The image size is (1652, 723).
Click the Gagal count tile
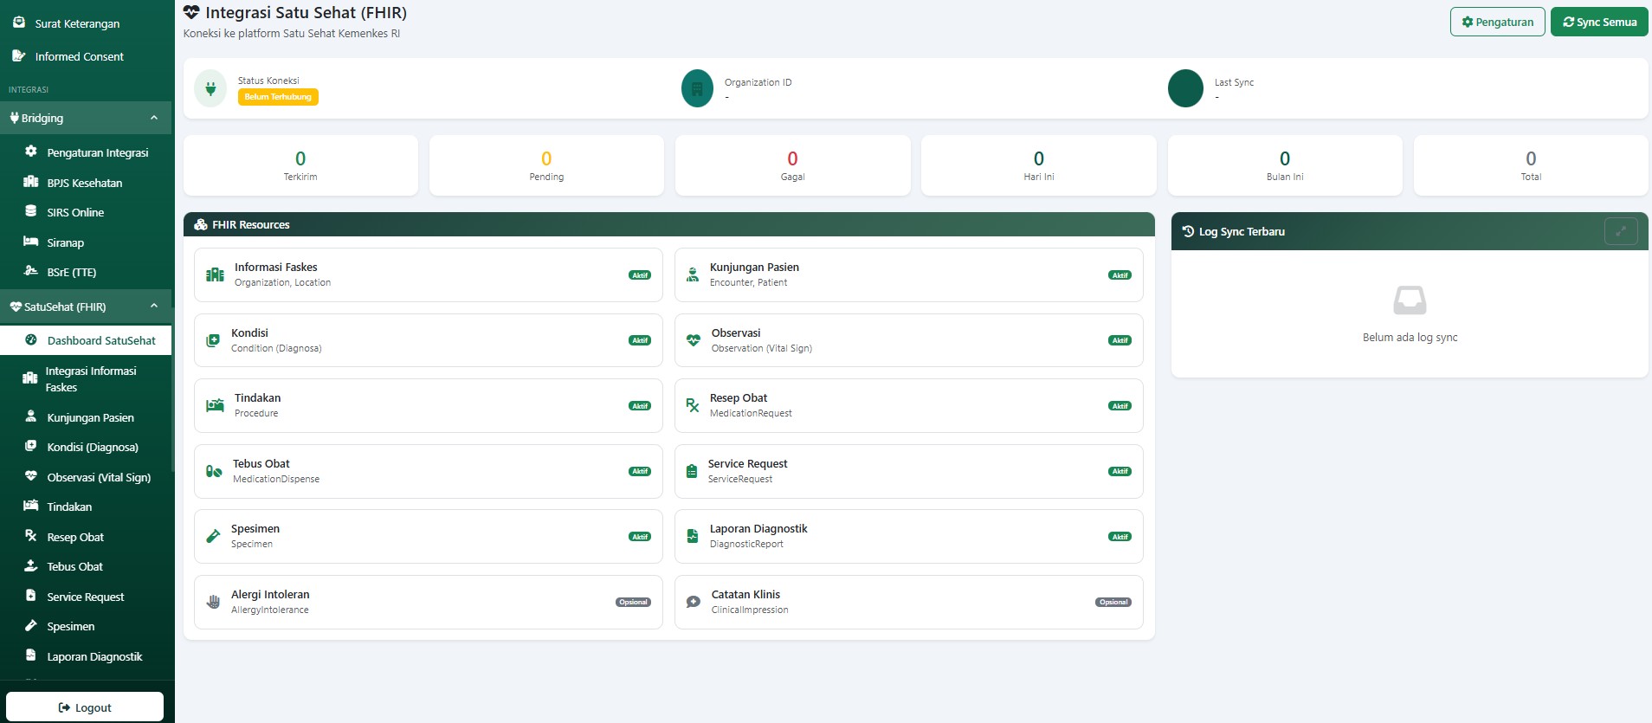click(x=793, y=165)
